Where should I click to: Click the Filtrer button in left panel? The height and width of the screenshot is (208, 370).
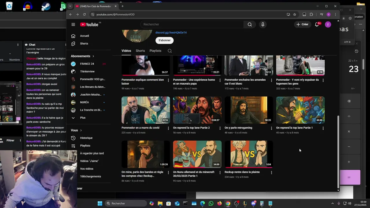point(10,140)
